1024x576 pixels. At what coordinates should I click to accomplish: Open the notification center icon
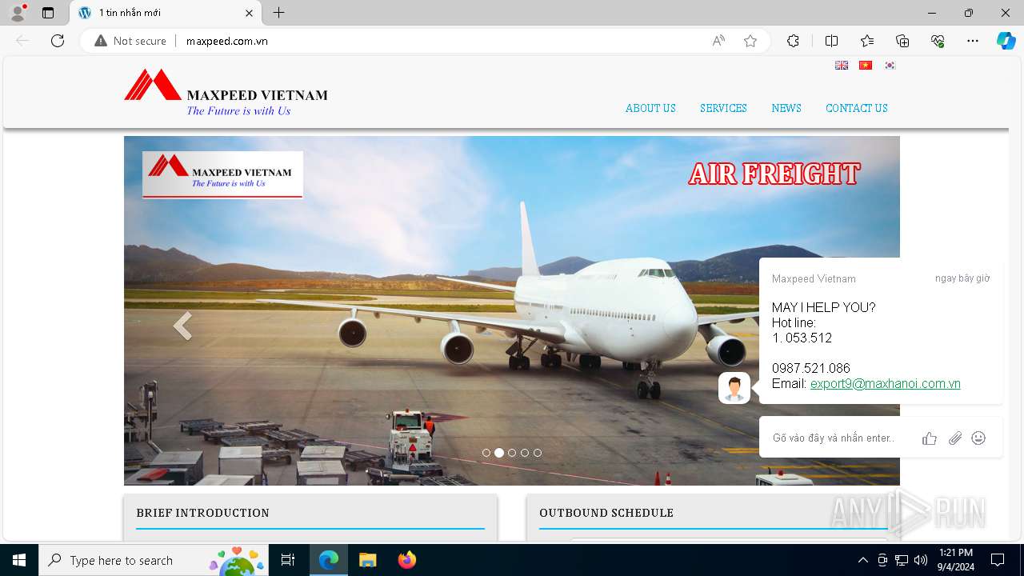coord(998,560)
